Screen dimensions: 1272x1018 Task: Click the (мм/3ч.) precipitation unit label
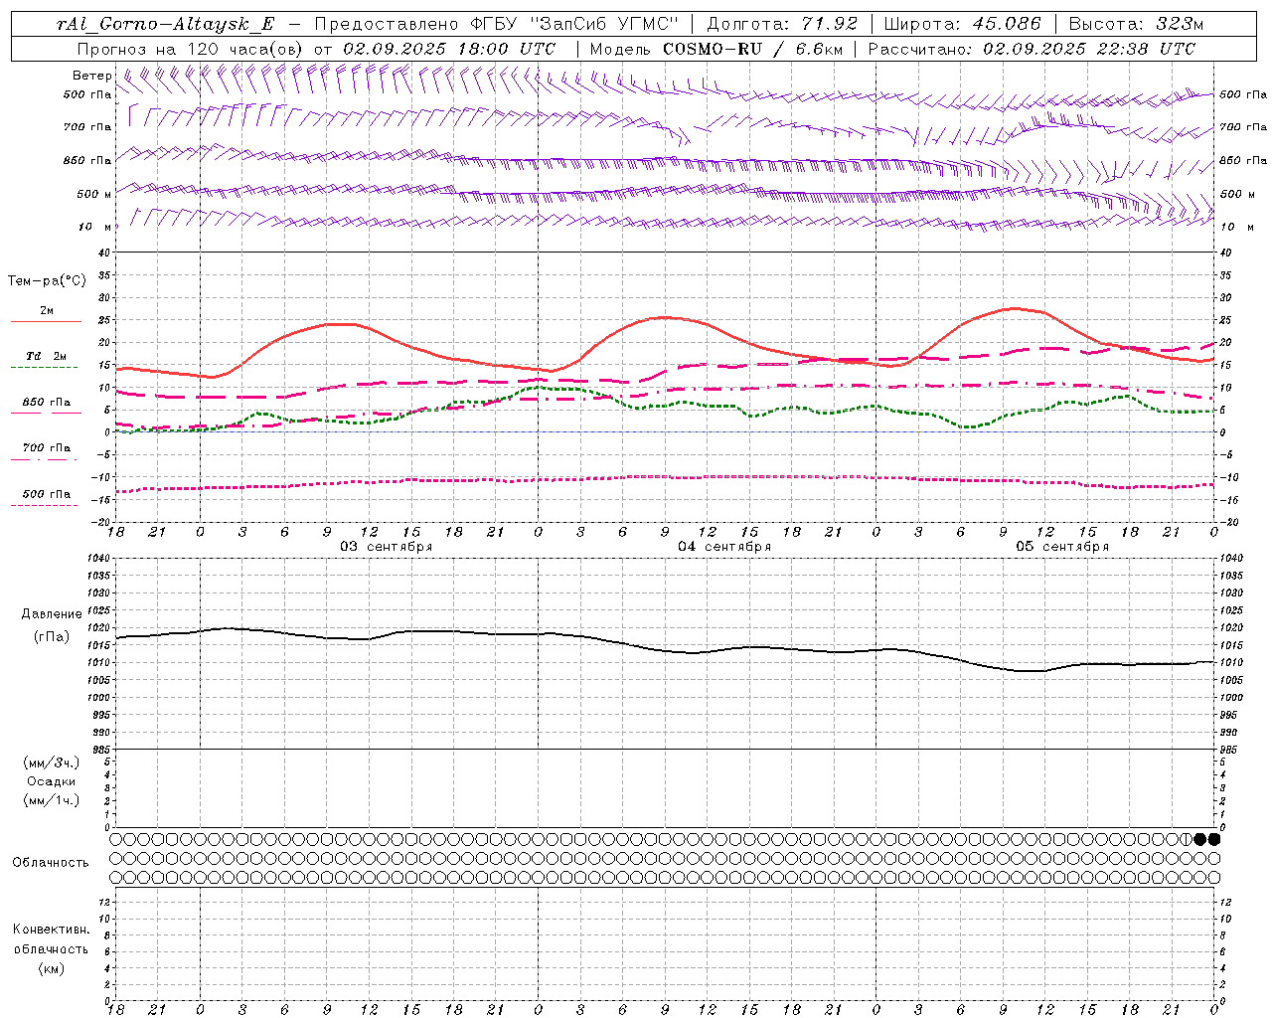pyautogui.click(x=52, y=763)
